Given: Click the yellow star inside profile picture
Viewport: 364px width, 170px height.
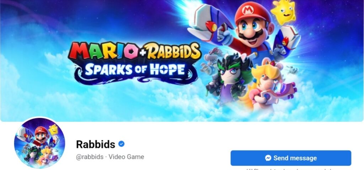Looking at the screenshot, I should (53, 130).
